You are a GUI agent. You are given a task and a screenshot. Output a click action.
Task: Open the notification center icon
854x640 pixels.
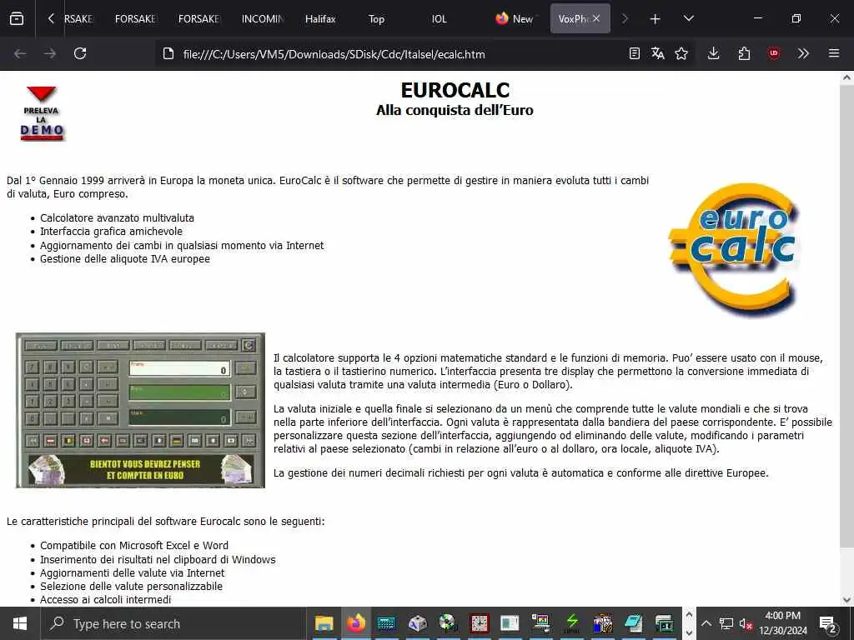pos(828,623)
